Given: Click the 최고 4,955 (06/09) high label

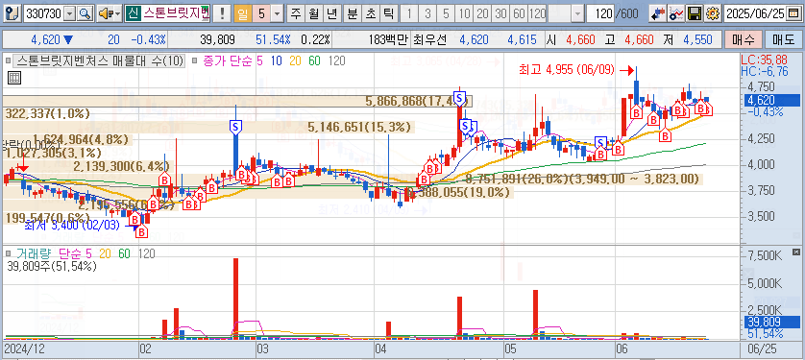Looking at the screenshot, I should [x=566, y=69].
